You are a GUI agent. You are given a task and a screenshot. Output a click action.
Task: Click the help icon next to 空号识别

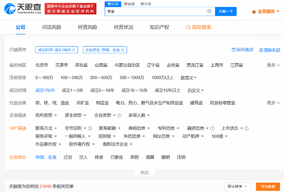tap(90, 128)
